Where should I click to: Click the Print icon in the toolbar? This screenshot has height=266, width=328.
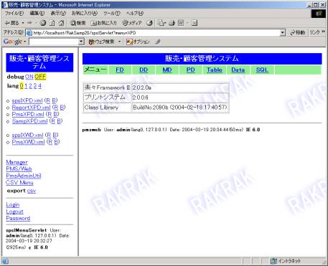pos(172,23)
